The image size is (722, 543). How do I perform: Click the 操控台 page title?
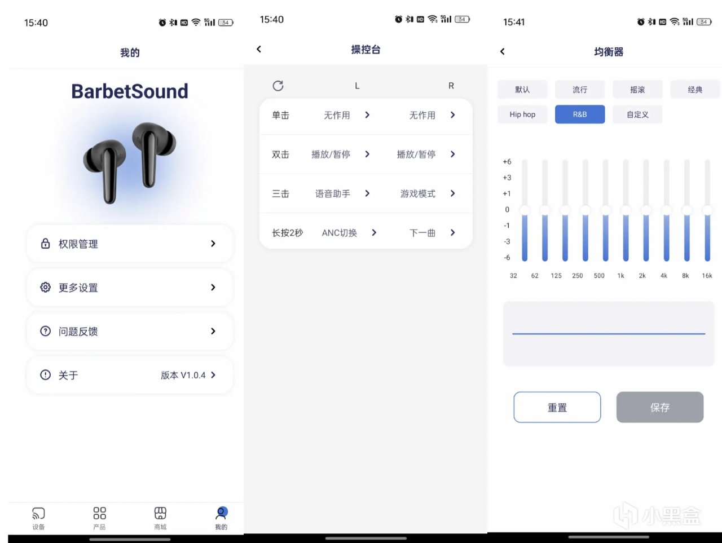pyautogui.click(x=366, y=50)
